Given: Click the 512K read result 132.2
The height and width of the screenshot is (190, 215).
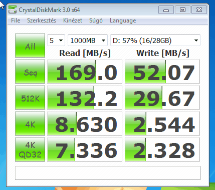Looking at the screenshot, I should pyautogui.click(x=85, y=97).
